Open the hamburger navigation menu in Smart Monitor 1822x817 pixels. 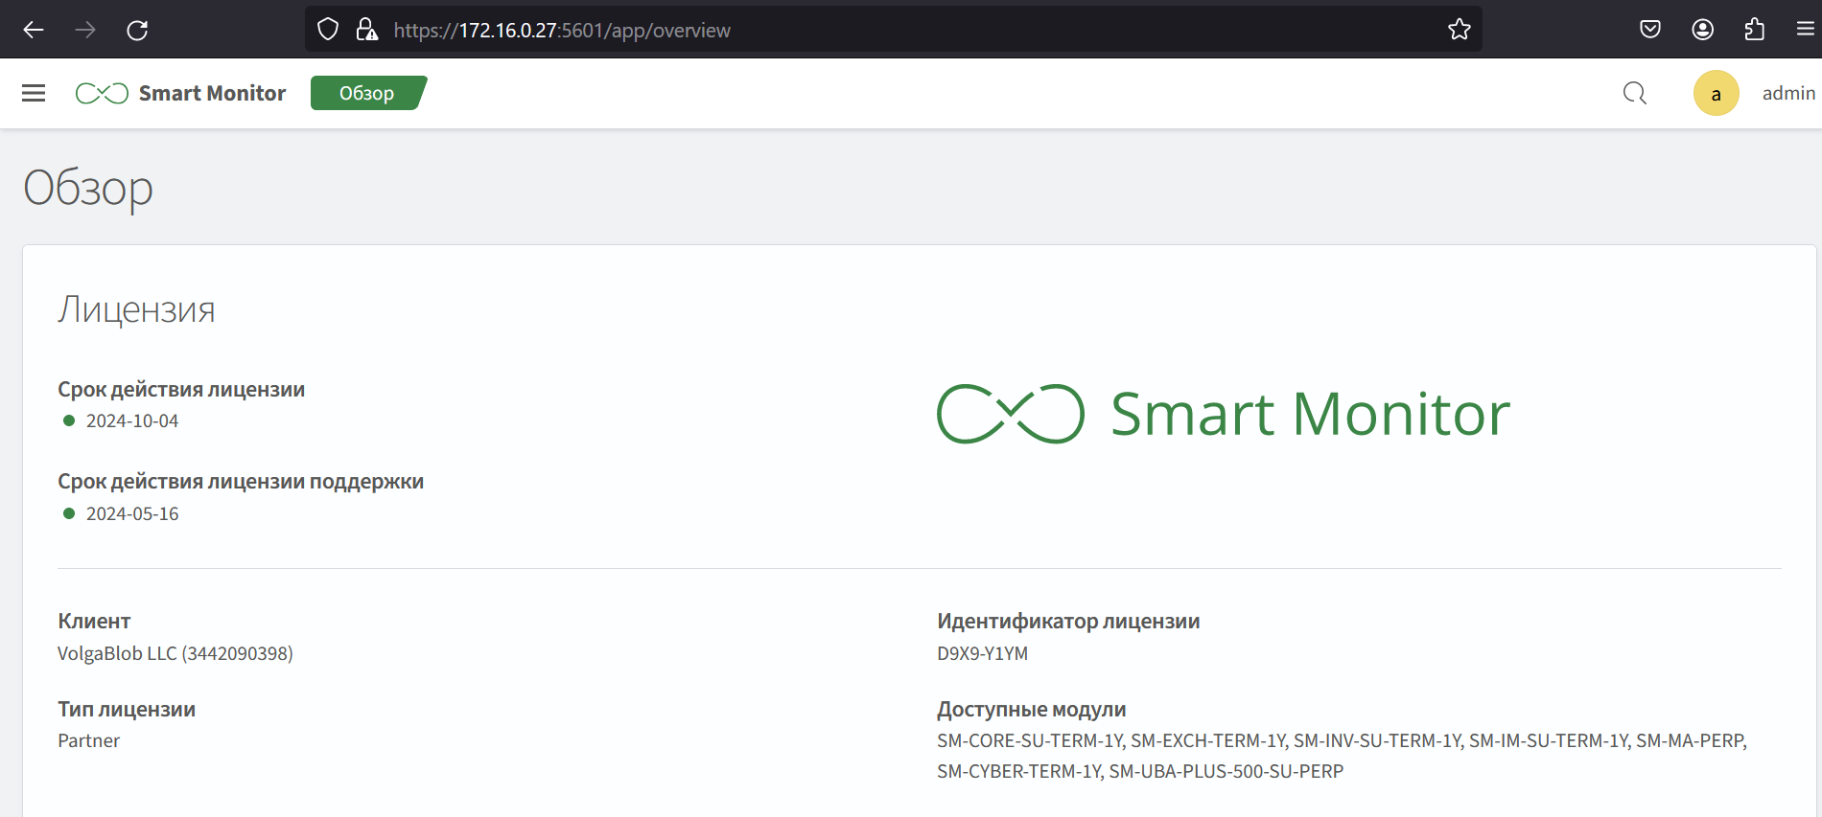(x=34, y=93)
